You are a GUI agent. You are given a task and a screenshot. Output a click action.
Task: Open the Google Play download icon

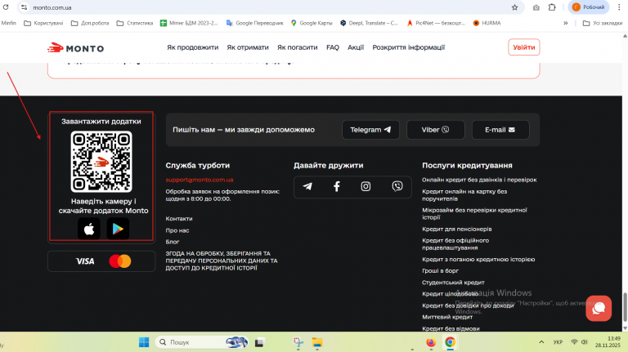coord(118,229)
